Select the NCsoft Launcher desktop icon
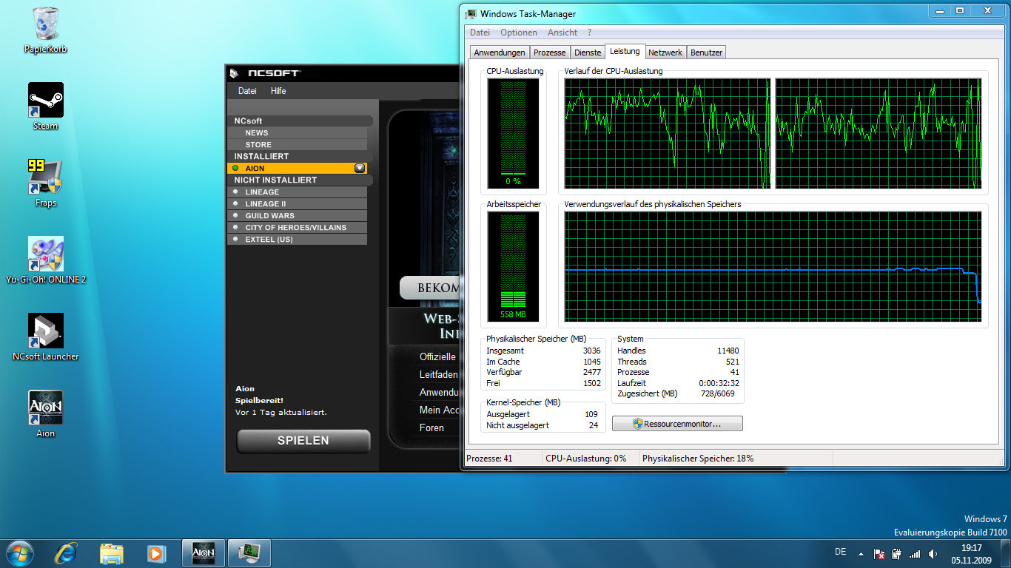1011x568 pixels. coord(45,337)
